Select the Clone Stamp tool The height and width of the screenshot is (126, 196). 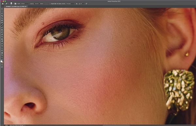pyautogui.click(x=2, y=30)
